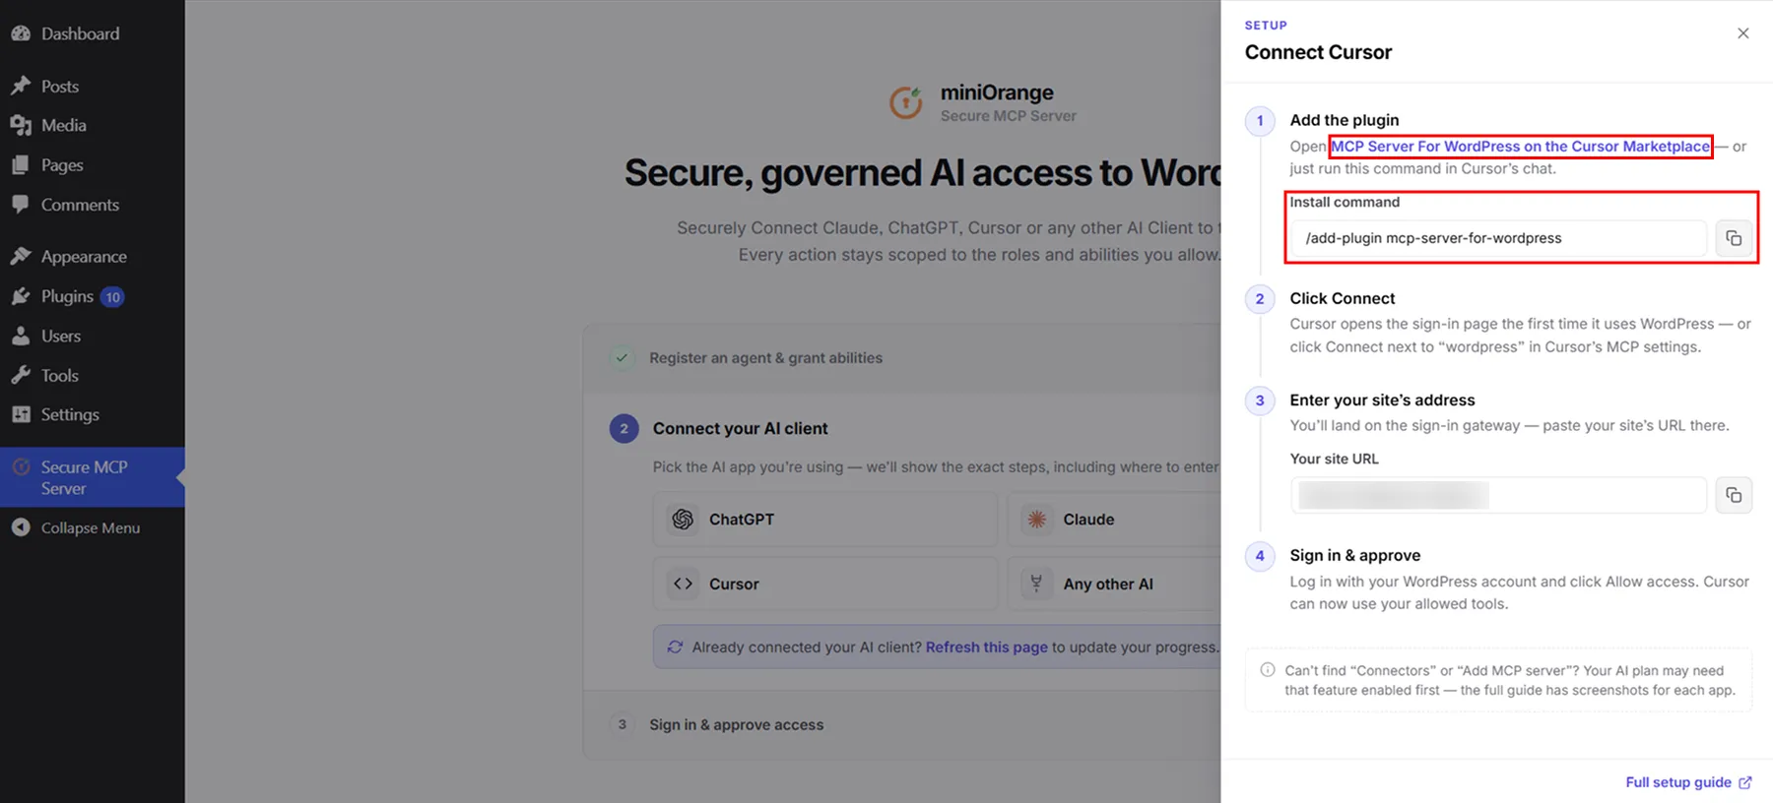Click the ChatGPT logo icon
The image size is (1773, 803).
[x=683, y=519]
